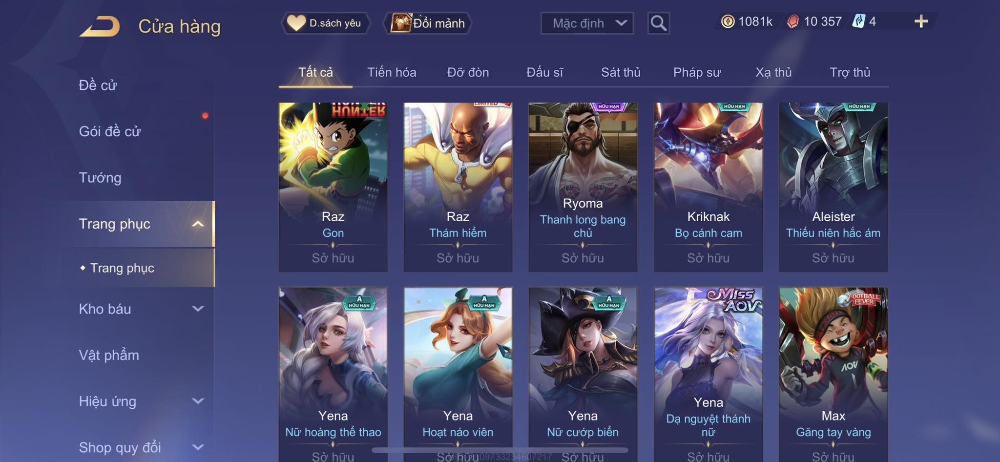The image size is (1000, 462).
Task: Open the D.sách yêu heart wishlist
Action: [325, 23]
